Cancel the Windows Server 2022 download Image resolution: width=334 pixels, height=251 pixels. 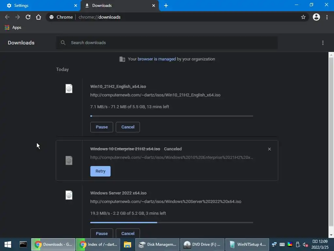tap(128, 233)
